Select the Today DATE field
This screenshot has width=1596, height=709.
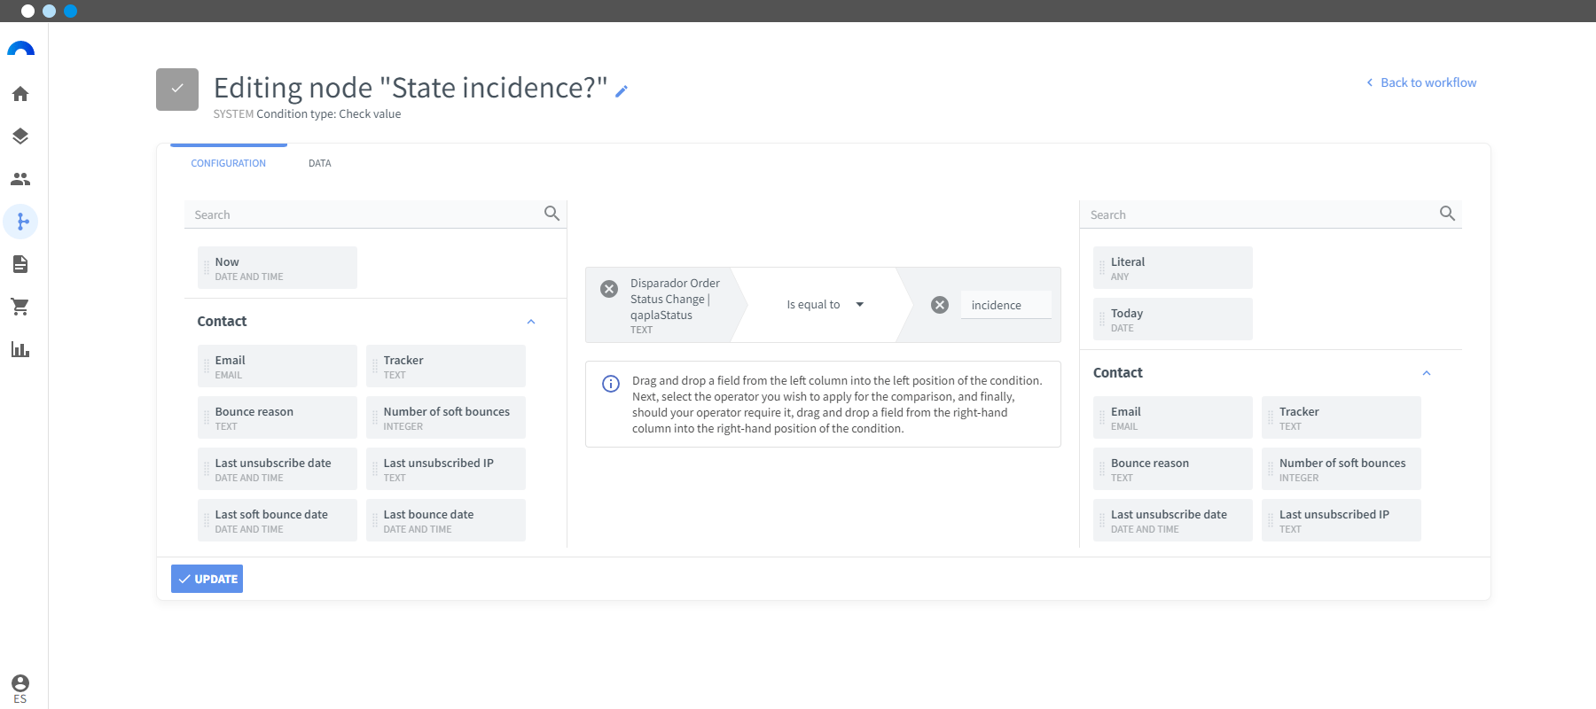tap(1173, 319)
